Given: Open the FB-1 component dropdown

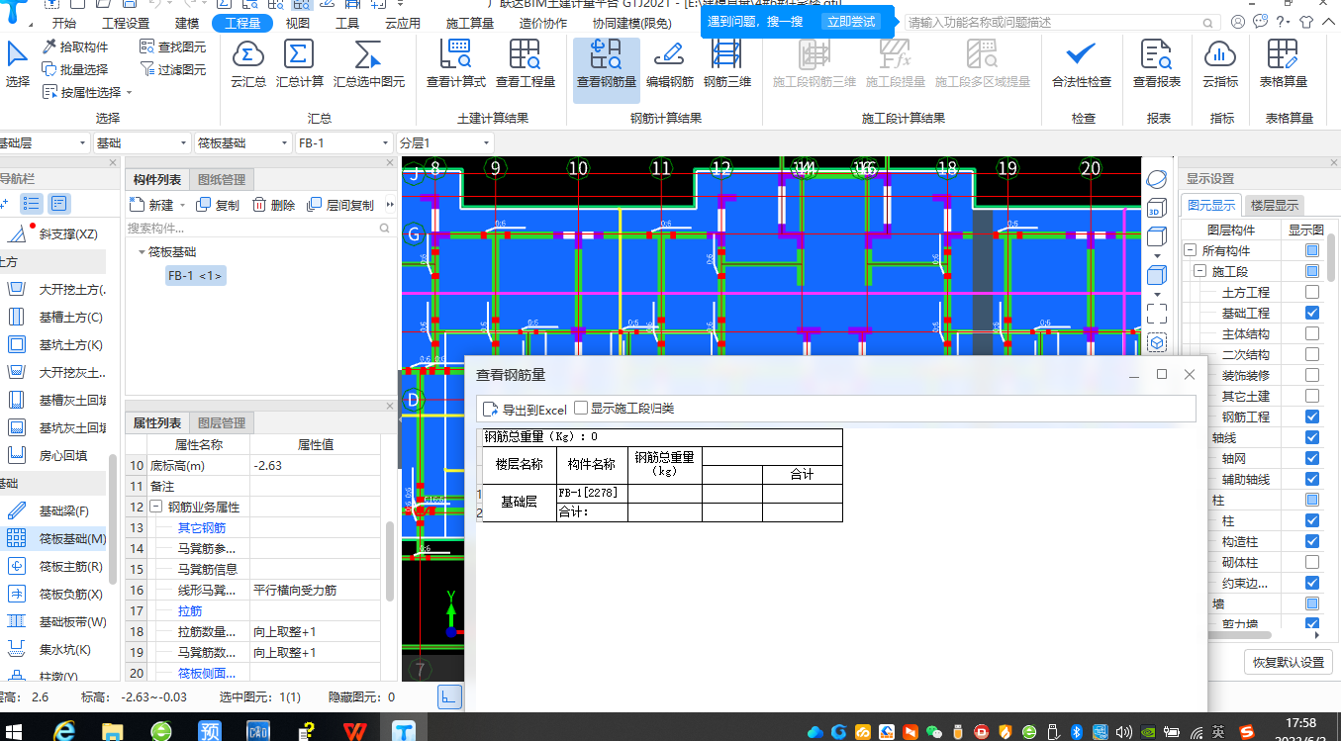Looking at the screenshot, I should [x=344, y=143].
